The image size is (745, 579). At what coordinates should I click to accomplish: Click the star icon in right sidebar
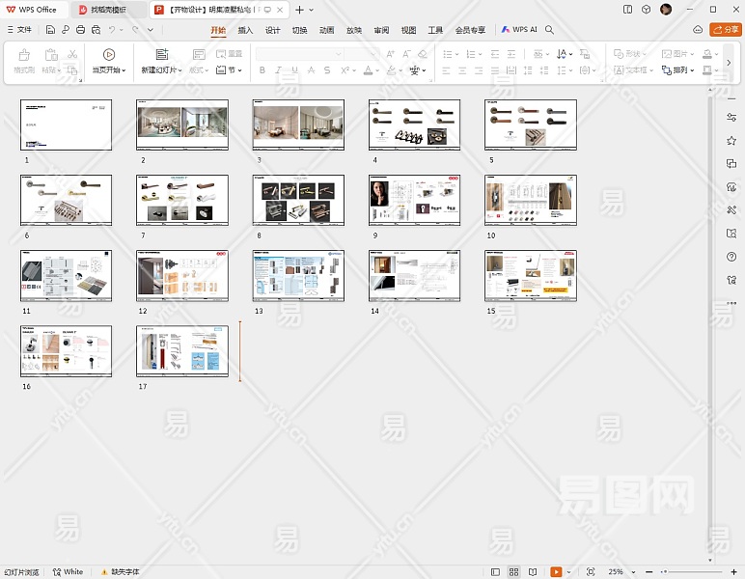point(731,140)
